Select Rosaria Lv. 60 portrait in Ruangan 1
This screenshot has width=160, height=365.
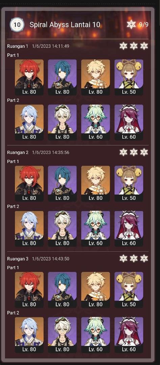129,123
